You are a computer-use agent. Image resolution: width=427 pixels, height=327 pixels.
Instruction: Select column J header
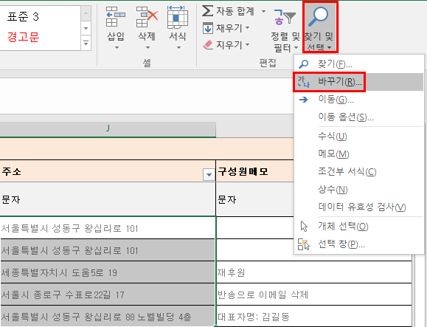click(x=108, y=128)
